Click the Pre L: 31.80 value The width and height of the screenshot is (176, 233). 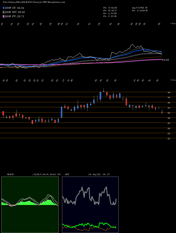110,13
